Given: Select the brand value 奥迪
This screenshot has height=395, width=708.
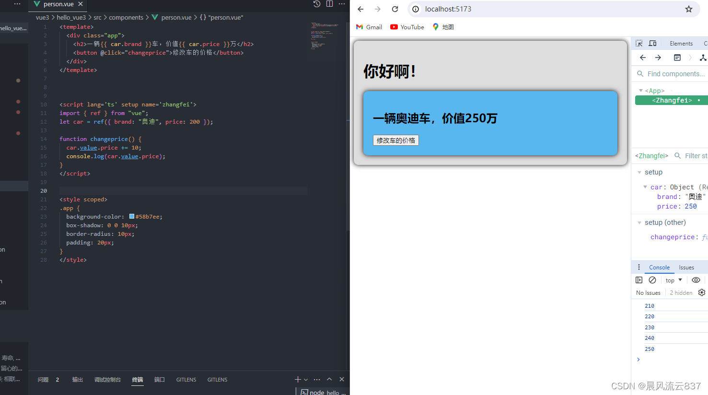Looking at the screenshot, I should point(696,197).
